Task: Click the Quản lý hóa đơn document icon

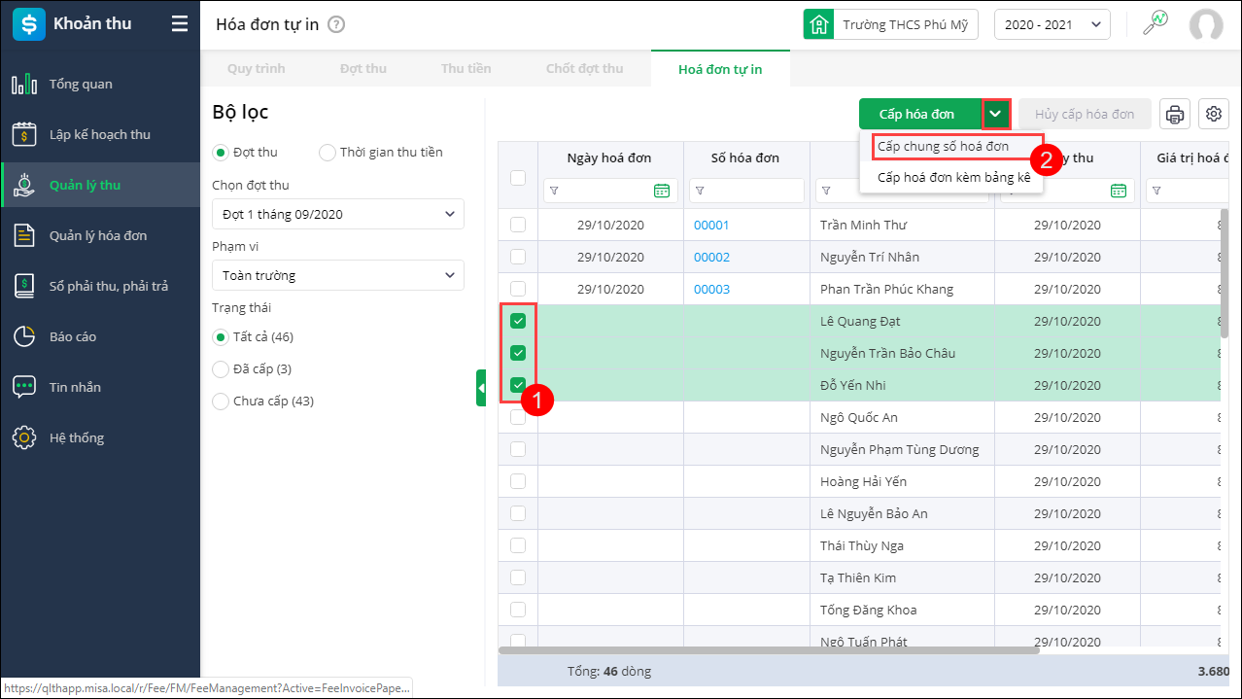Action: coord(24,235)
